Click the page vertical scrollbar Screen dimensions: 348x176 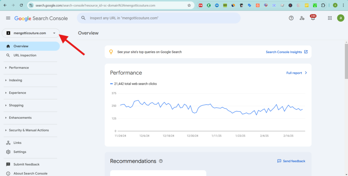click(x=346, y=61)
